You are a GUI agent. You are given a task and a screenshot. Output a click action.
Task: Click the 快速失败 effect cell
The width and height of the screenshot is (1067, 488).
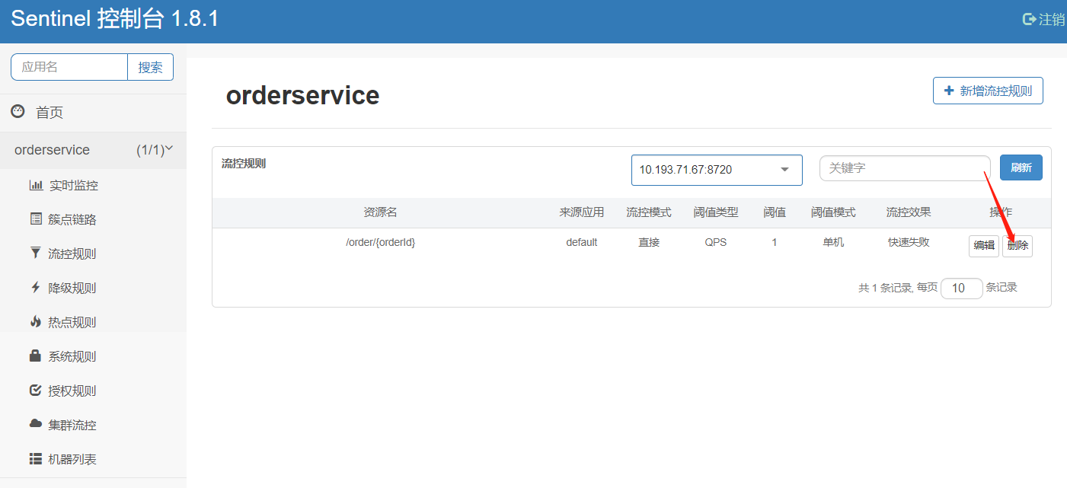coord(909,242)
